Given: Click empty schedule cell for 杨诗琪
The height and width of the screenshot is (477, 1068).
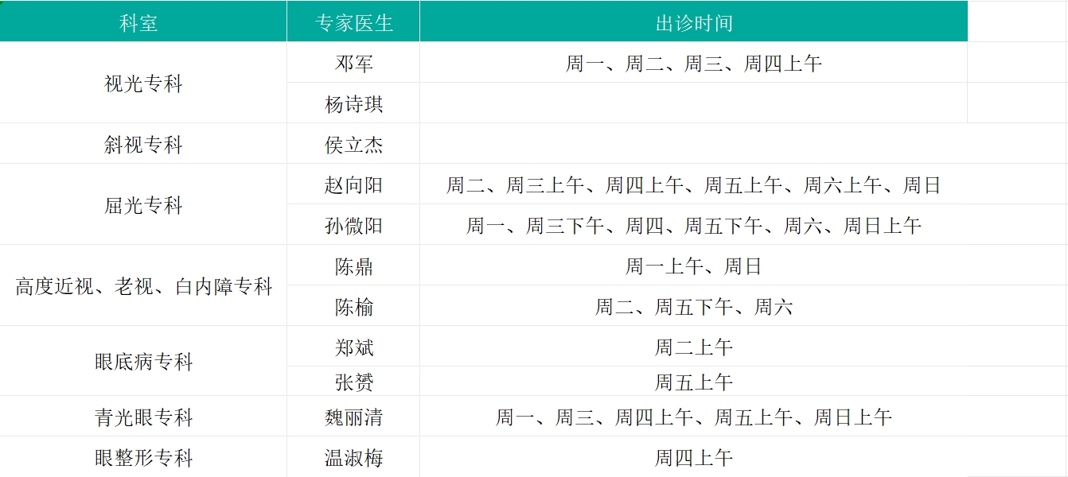Looking at the screenshot, I should pyautogui.click(x=693, y=103).
